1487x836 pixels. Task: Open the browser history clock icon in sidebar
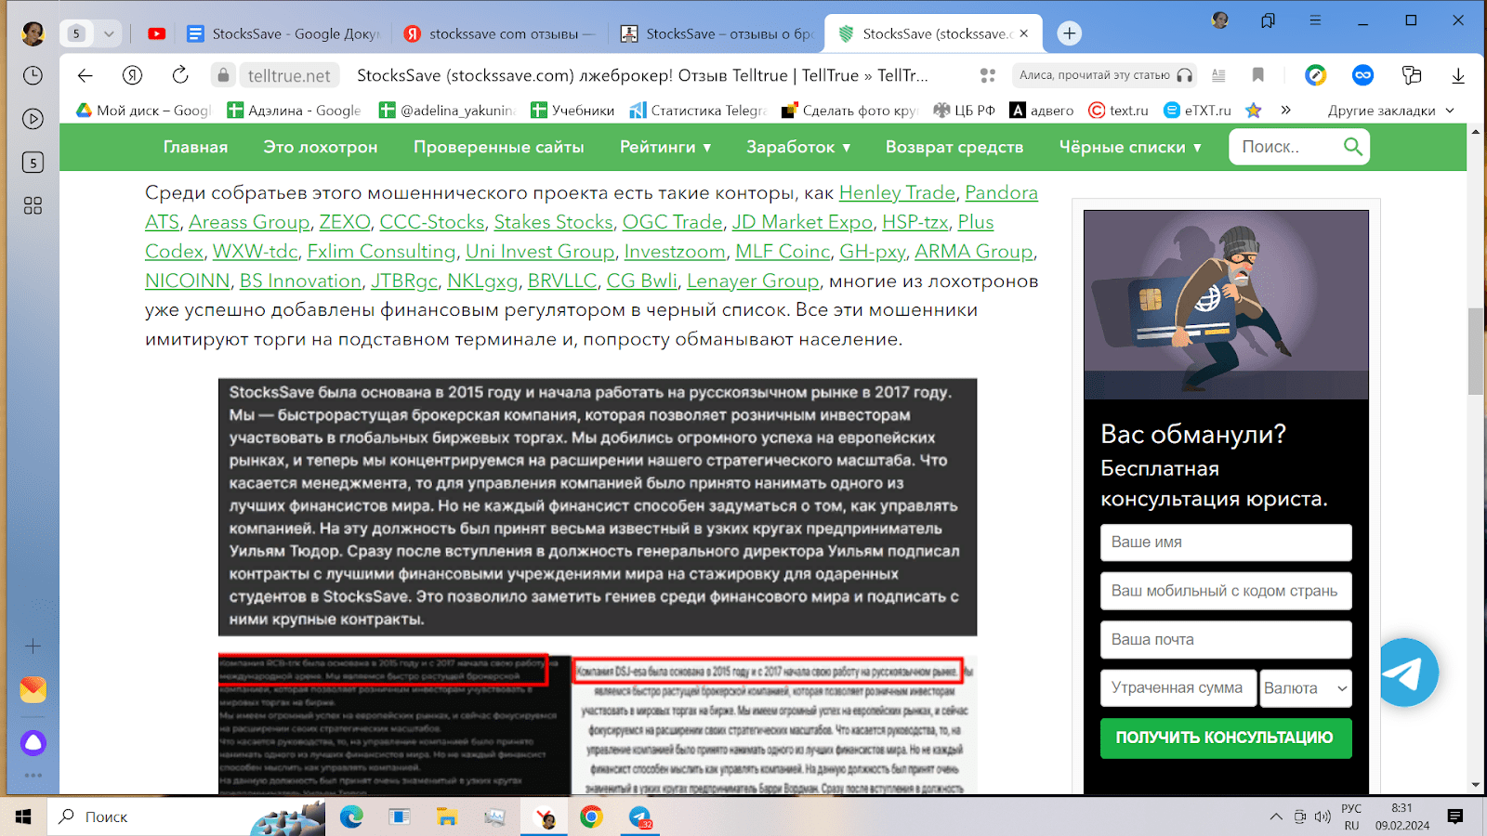click(x=33, y=75)
